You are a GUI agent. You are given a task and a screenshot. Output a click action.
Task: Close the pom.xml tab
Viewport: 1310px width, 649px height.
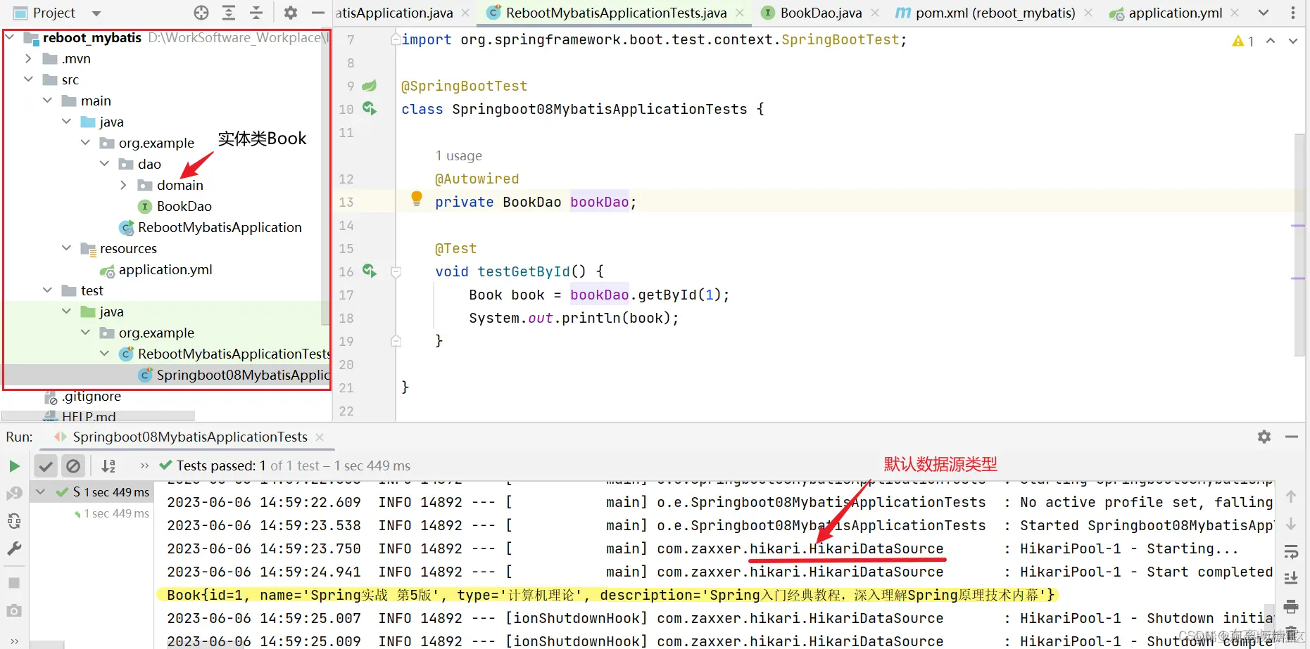click(x=1088, y=13)
